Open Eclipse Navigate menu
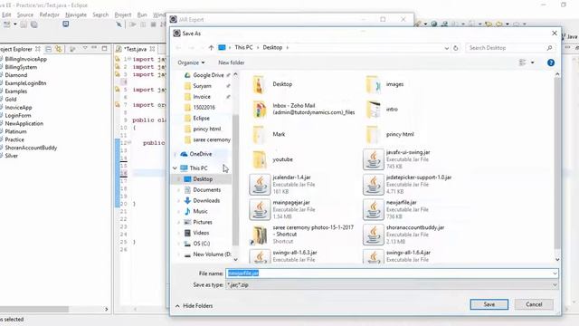 click(x=76, y=14)
